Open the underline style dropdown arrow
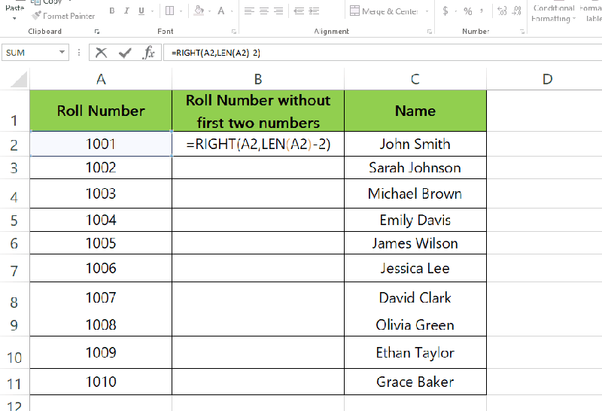Viewport: 602px width, 411px height. (x=153, y=11)
